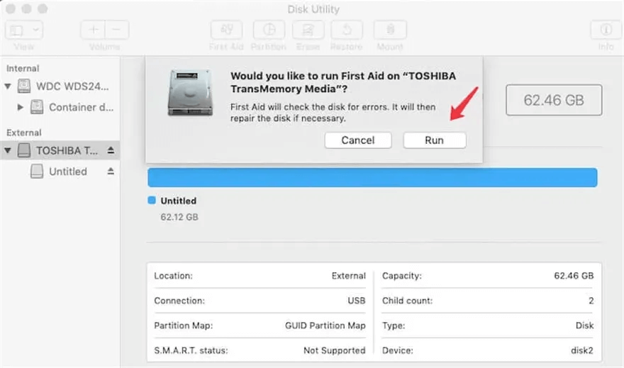
Task: Click the add volume plus icon
Action: (x=93, y=30)
